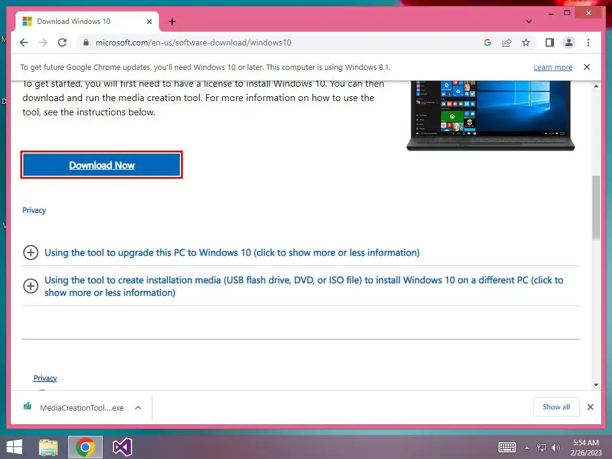
Task: Minimize the Chrome window
Action: click(550, 13)
